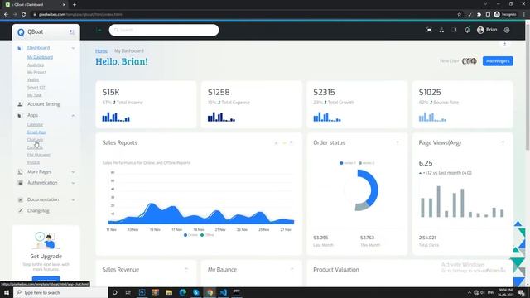
Task: Open My Balance card dropdown
Action: click(291, 269)
